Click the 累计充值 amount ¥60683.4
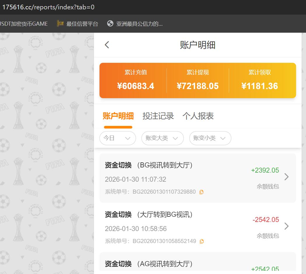The height and width of the screenshot is (274, 306). (x=136, y=86)
